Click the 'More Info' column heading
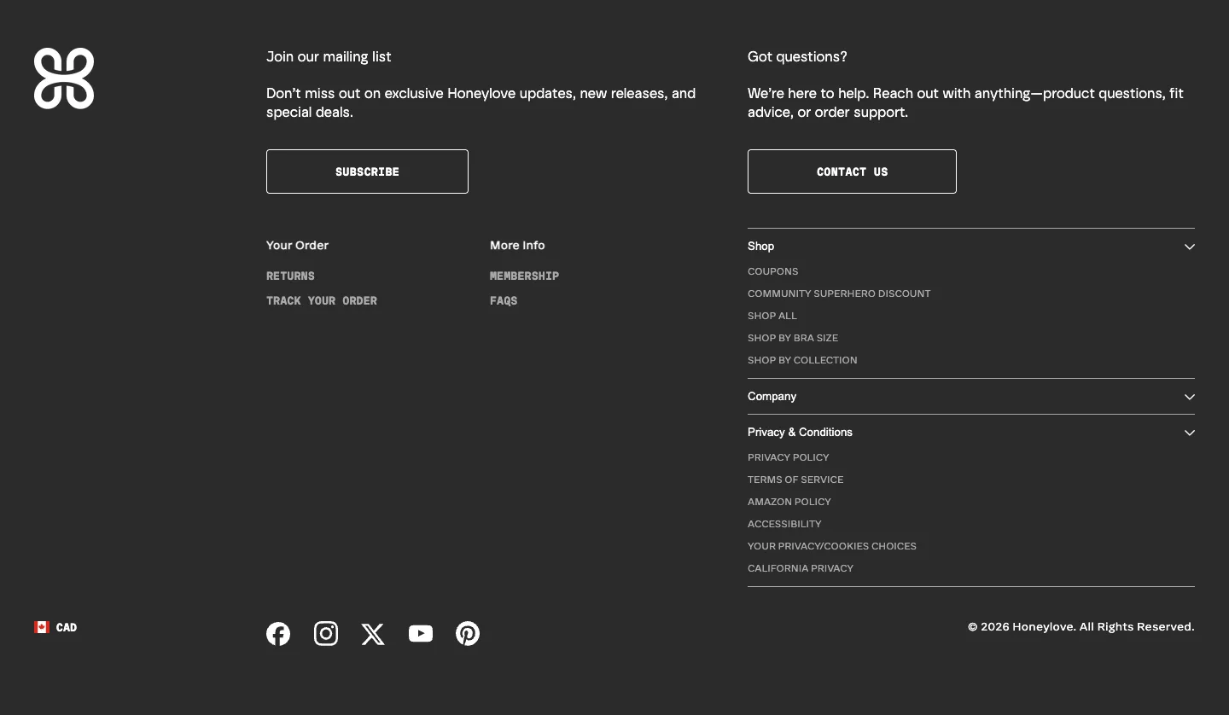Screen dimensions: 1229x715 coord(517,245)
